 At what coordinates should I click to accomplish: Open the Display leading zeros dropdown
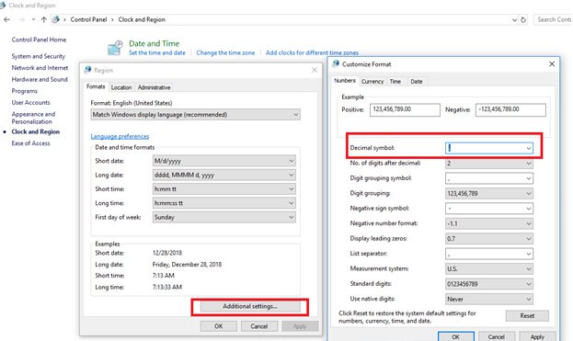(489, 239)
